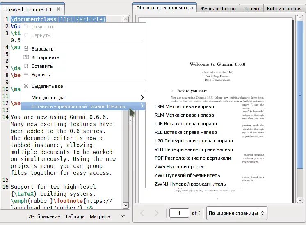
Task: Insert ZWNJ Нулевой разъединитель
Action: (194, 184)
